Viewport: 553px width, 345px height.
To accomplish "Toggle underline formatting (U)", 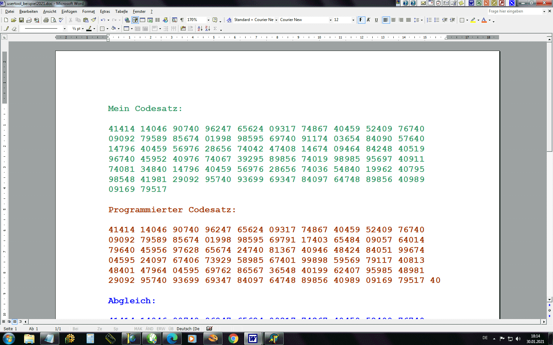I will [376, 20].
